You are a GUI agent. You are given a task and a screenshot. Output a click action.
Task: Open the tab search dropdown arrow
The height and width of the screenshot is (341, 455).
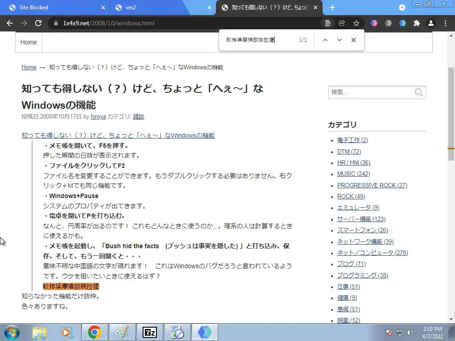point(402,8)
